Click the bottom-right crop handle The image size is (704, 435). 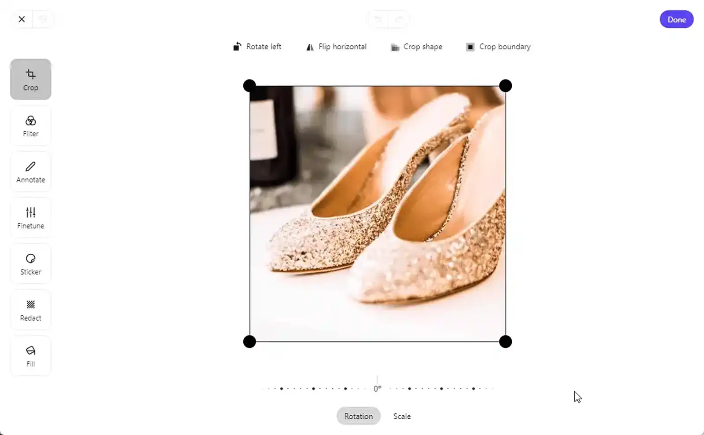[x=506, y=341]
